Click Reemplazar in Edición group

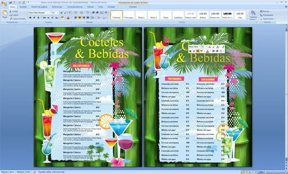267,15
